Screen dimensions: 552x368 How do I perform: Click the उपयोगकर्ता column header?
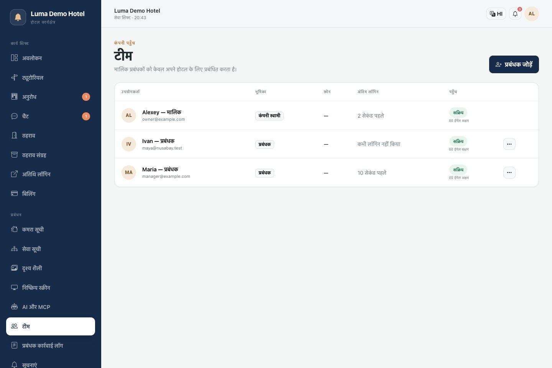click(x=130, y=92)
